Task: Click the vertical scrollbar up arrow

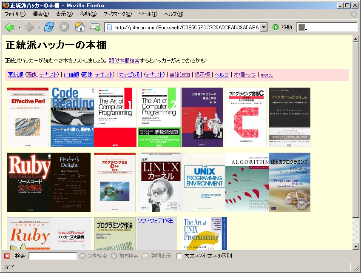Action: [x=356, y=39]
